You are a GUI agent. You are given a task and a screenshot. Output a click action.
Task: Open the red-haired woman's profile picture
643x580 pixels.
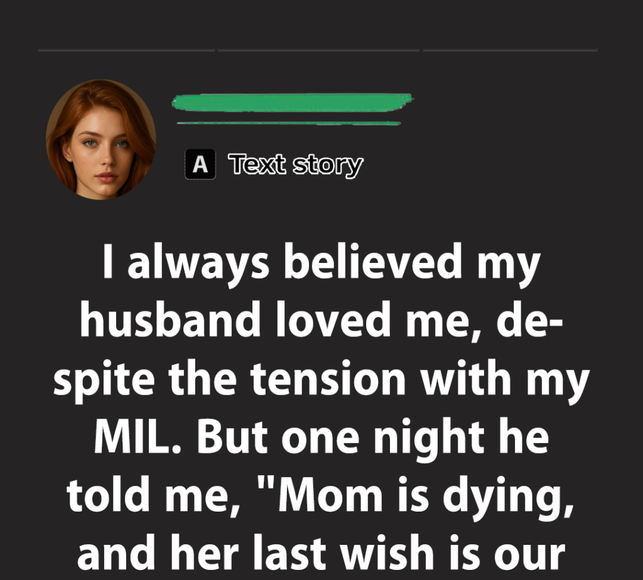coord(101,139)
